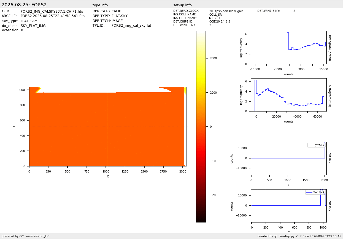
Task: Click the 'extension: 0' label
Action: (12, 30)
